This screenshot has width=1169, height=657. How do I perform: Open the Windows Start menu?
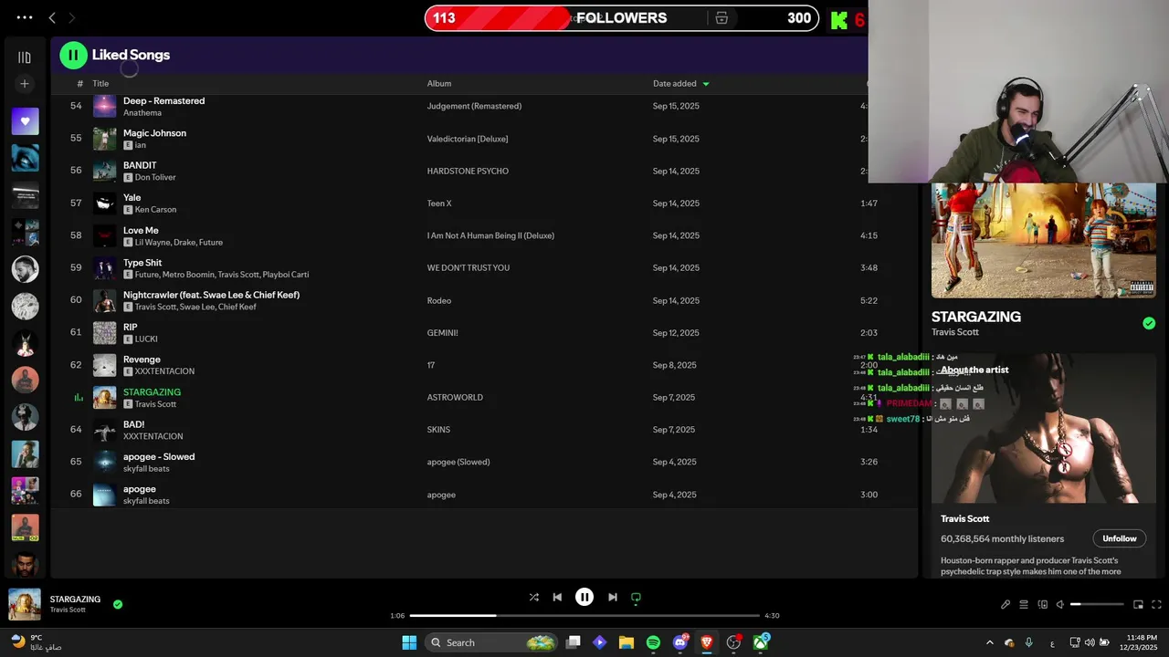(409, 642)
